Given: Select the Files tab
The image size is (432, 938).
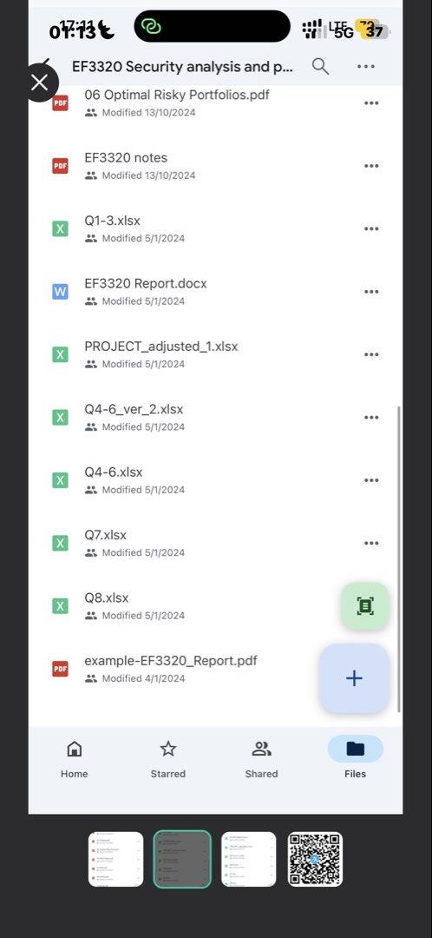Looking at the screenshot, I should click(355, 757).
